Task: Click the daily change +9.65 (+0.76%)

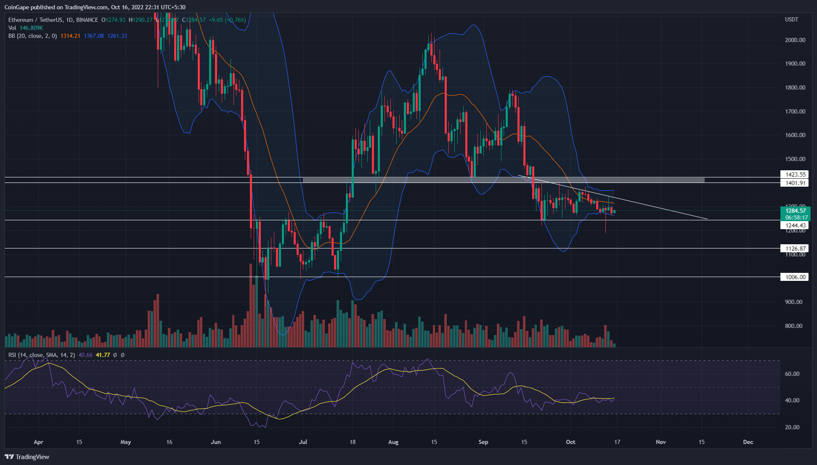Action: click(228, 20)
